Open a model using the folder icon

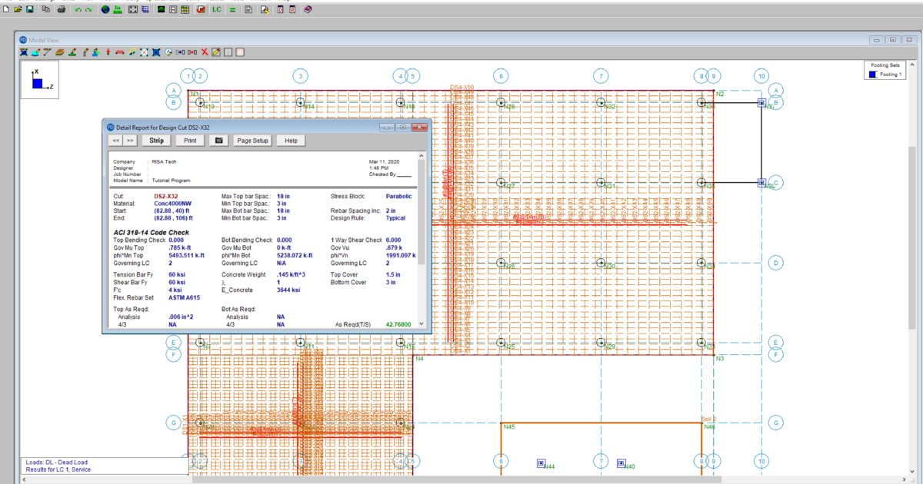pyautogui.click(x=18, y=10)
